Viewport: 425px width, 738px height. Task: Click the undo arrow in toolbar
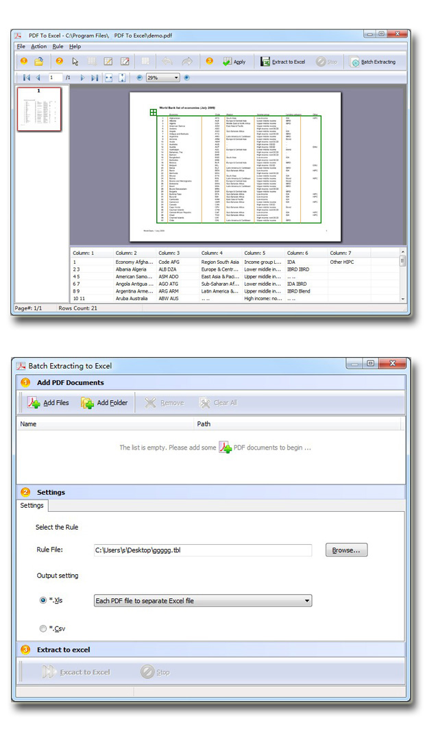click(x=167, y=61)
